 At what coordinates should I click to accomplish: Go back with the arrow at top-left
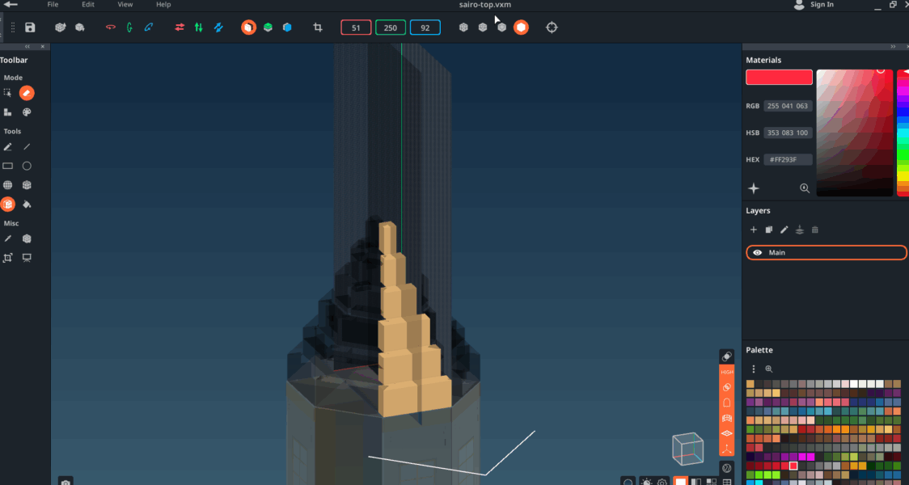(11, 5)
